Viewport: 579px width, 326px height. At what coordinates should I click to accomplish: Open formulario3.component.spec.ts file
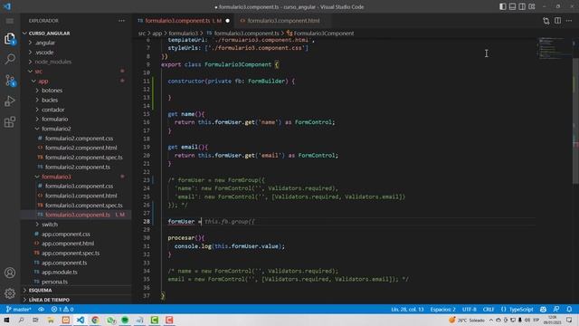(x=84, y=206)
